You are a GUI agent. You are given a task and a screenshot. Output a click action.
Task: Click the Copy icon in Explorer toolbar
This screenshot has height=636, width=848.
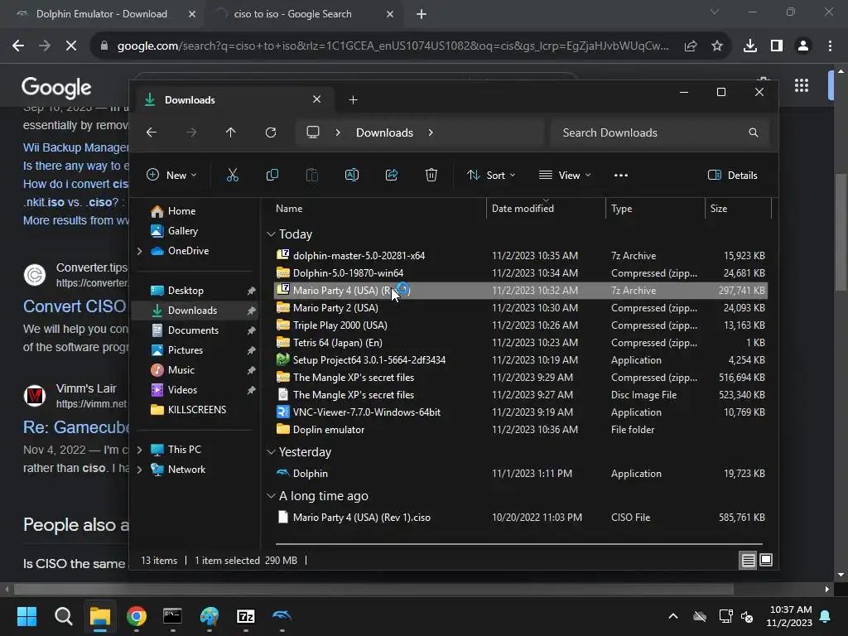272,176
